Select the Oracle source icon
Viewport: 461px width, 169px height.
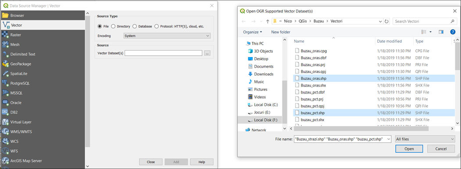[5, 103]
